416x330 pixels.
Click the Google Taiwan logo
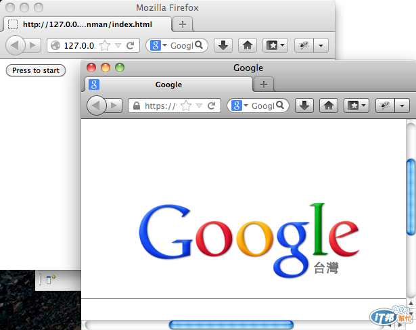(249, 240)
